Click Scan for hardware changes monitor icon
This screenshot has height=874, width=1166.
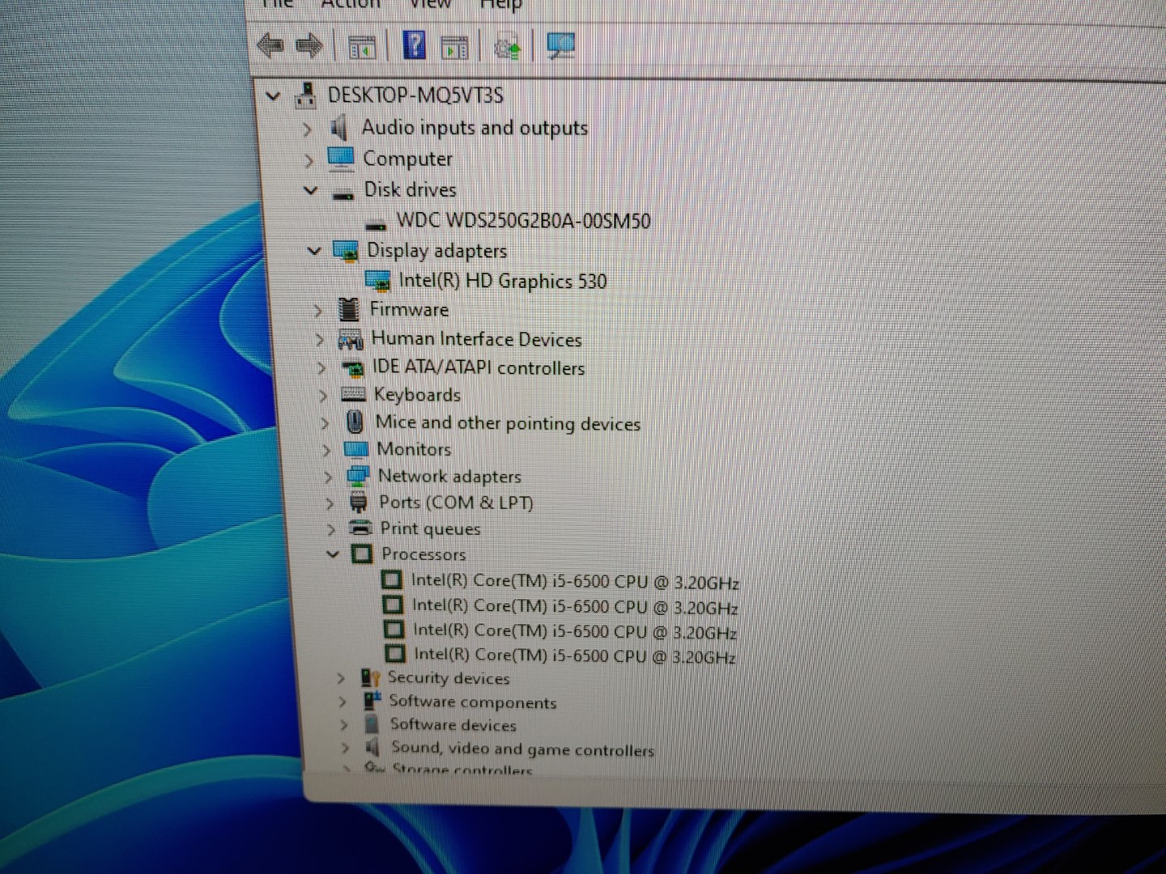[x=560, y=45]
